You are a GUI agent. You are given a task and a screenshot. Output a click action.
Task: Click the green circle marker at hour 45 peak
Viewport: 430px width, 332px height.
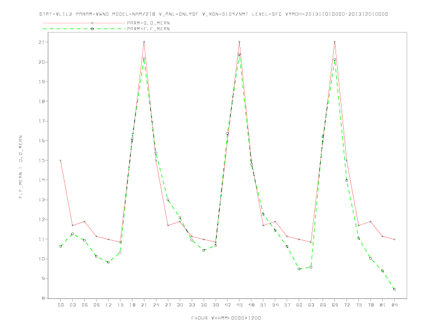(239, 54)
